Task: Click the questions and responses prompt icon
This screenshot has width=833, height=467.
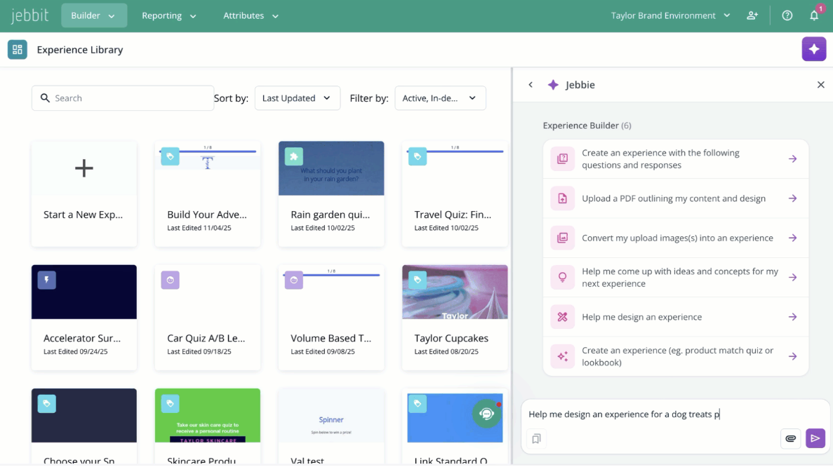Action: tap(562, 158)
